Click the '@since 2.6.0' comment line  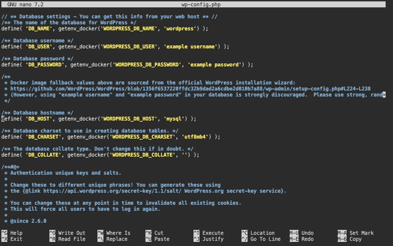(x=28, y=221)
